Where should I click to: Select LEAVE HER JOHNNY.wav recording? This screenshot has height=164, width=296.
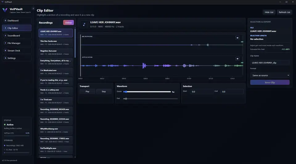55,33
